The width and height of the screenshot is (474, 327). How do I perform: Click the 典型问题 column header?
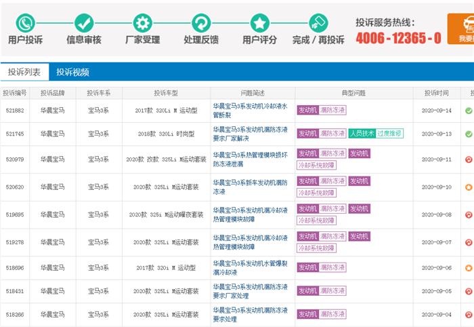[353, 93]
